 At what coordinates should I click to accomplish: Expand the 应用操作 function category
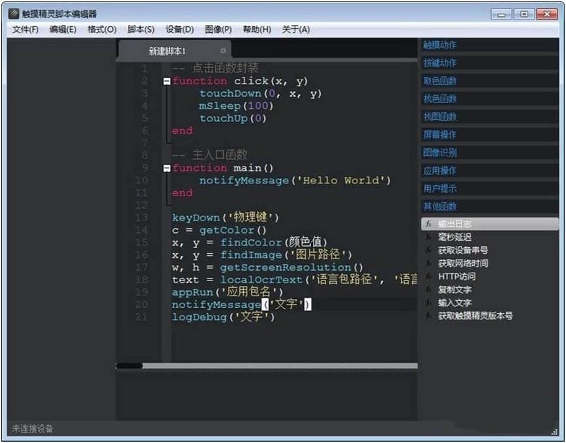coord(490,170)
